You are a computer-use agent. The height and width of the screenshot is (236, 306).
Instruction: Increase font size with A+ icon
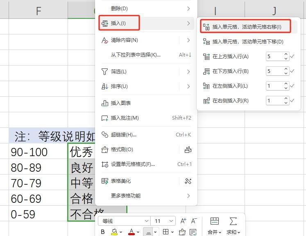[183, 221]
